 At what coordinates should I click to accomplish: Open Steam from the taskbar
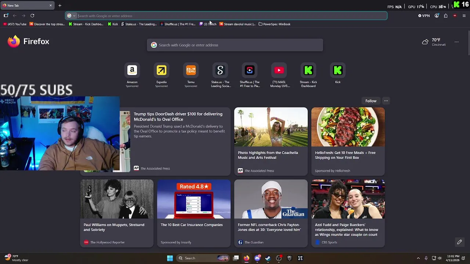[x=268, y=258]
